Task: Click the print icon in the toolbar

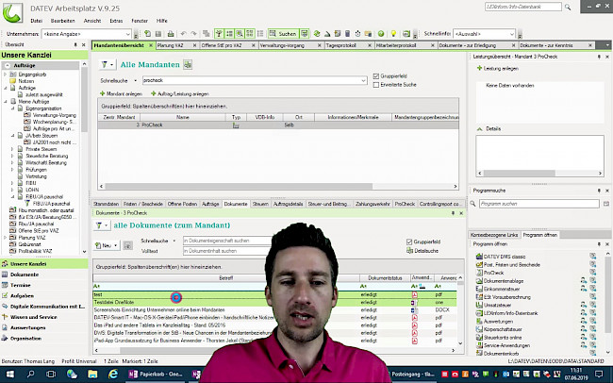Action: (171, 34)
